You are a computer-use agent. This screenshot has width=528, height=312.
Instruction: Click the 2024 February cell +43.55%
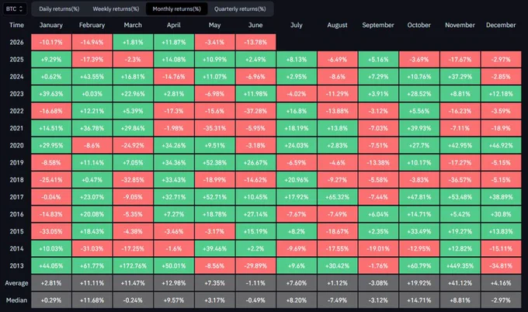pos(92,76)
